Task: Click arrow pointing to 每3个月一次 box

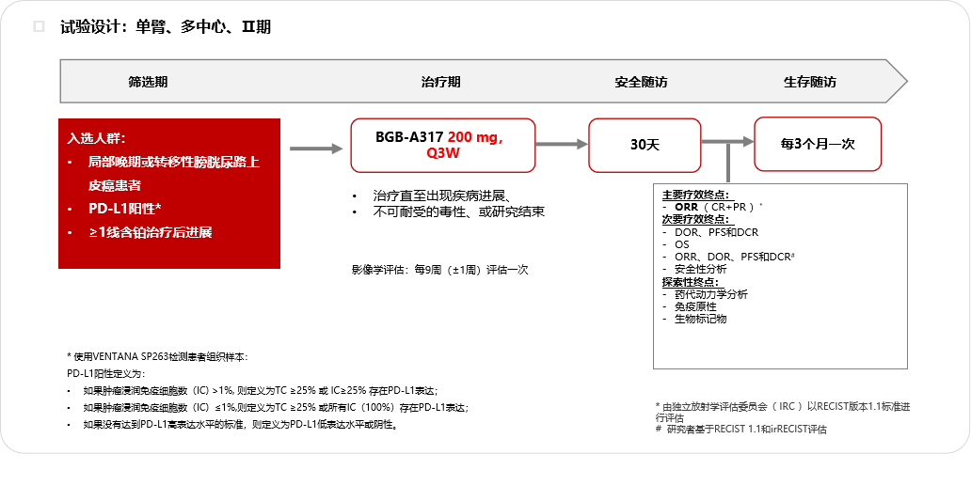Action: coord(727,142)
